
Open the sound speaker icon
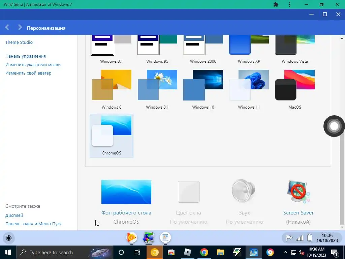244,191
